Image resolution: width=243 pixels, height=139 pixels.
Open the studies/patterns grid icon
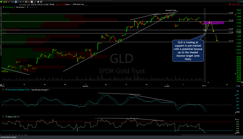[32, 2]
